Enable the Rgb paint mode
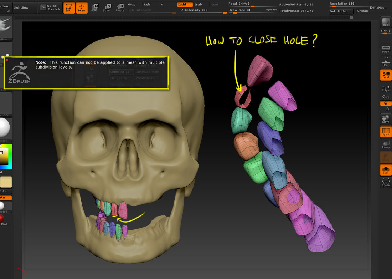This screenshot has width=392, height=279. [x=150, y=5]
